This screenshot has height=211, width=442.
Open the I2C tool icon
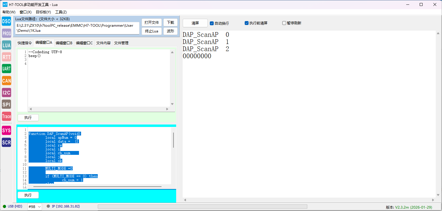6,92
